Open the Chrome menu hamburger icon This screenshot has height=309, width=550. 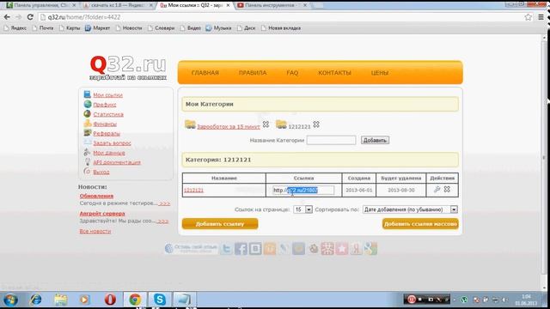click(541, 17)
